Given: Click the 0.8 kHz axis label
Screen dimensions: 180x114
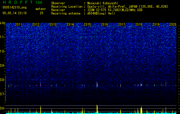Looking at the screenshot, I should click(2, 80).
